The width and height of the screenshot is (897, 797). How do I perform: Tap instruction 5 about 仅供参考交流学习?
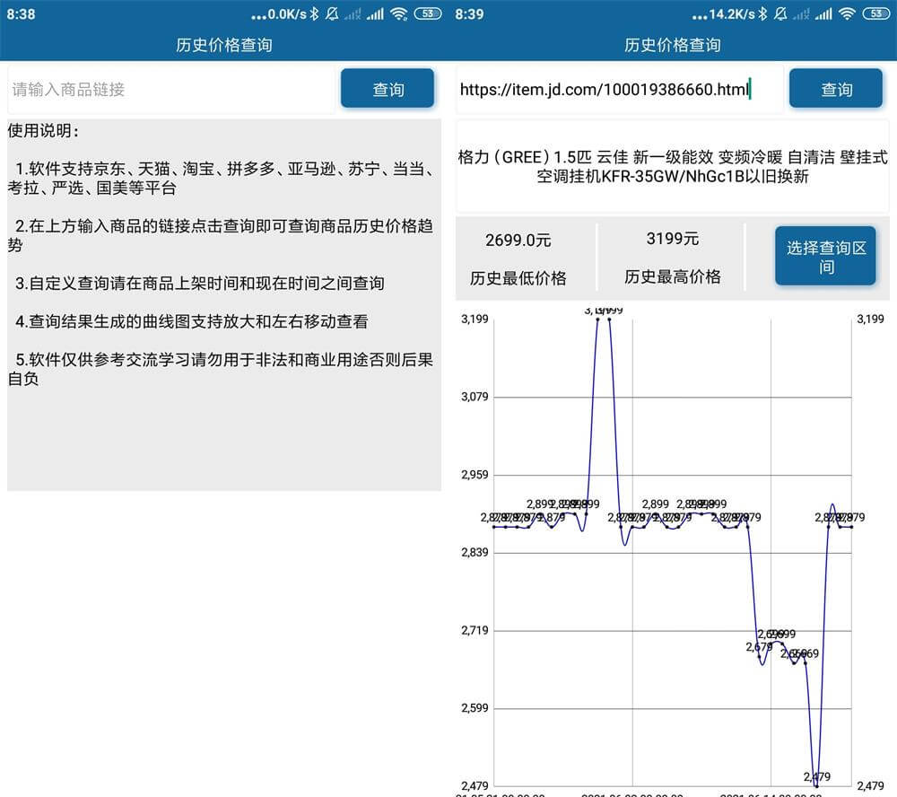[221, 369]
